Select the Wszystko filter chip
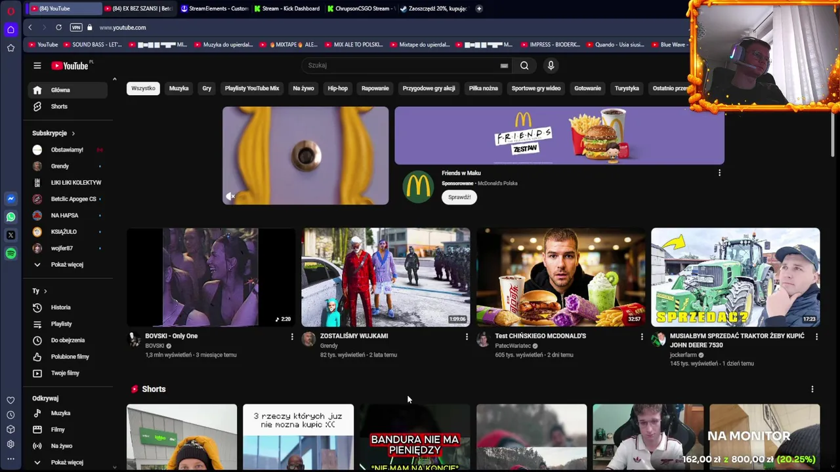This screenshot has width=840, height=472. coord(143,88)
